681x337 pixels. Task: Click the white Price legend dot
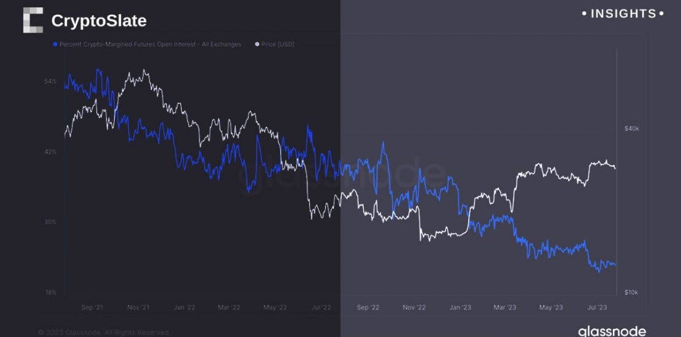coord(256,44)
